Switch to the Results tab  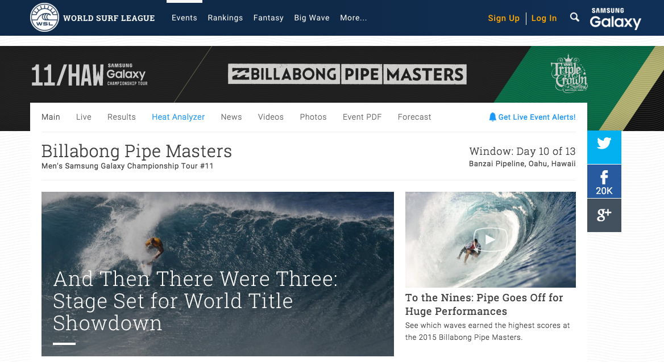[122, 117]
